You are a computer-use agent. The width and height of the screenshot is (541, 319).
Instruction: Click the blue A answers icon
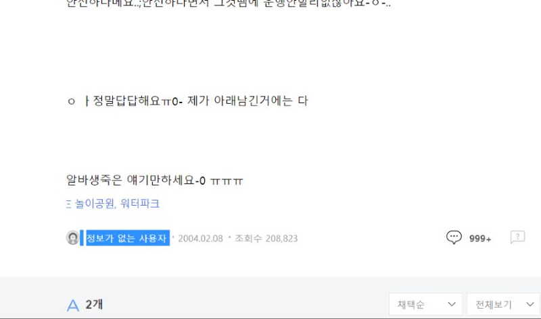click(x=73, y=306)
